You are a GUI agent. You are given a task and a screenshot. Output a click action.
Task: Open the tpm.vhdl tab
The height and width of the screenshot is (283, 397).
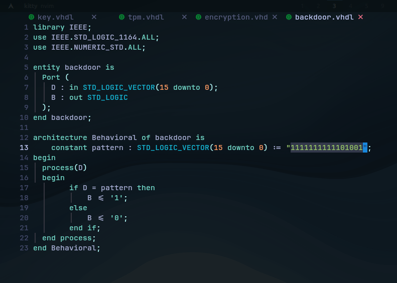tap(146, 17)
